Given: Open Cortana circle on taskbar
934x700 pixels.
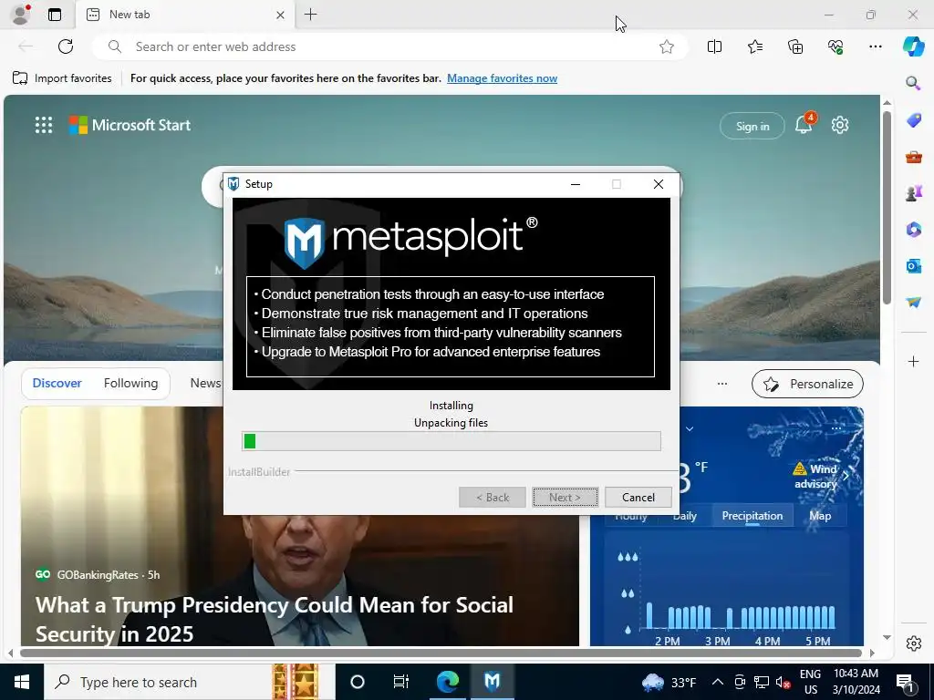Looking at the screenshot, I should click(x=357, y=682).
